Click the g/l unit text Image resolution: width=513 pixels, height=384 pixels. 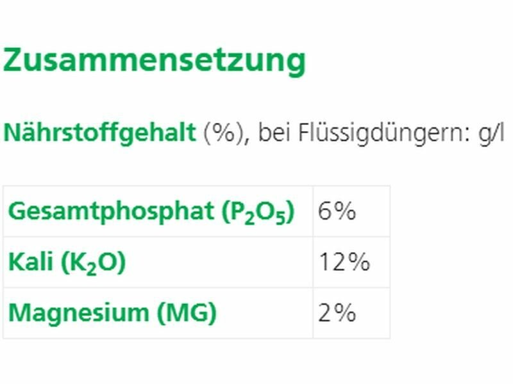(x=491, y=133)
